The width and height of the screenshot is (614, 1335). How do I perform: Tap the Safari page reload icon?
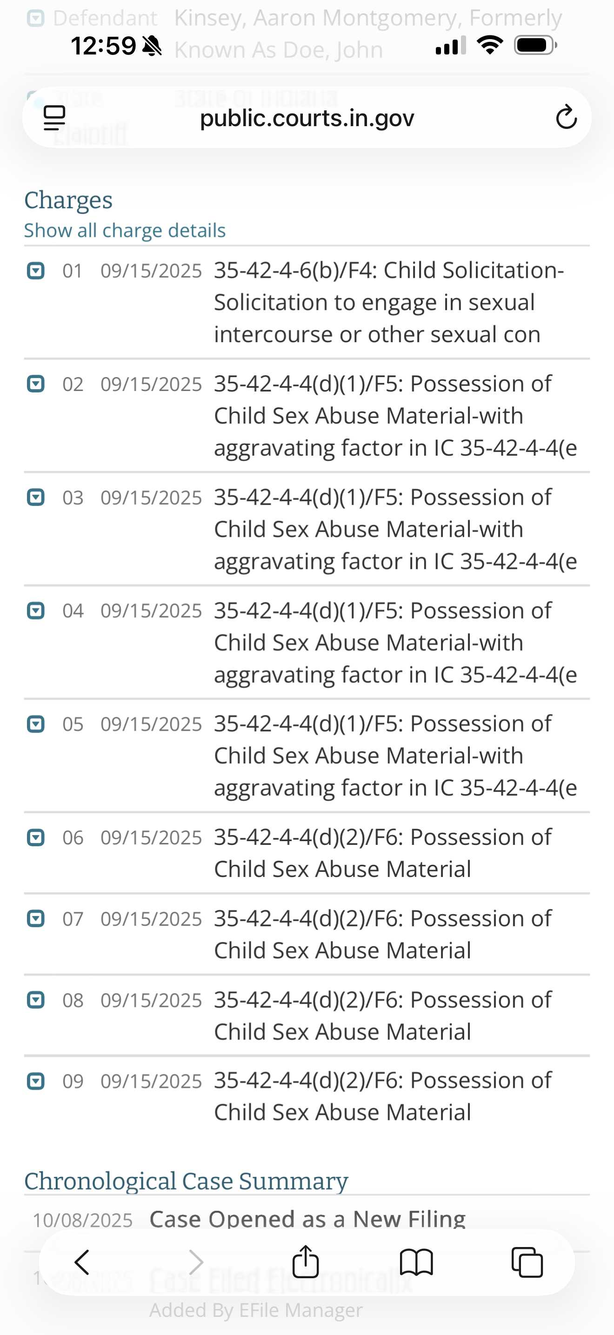tap(566, 117)
